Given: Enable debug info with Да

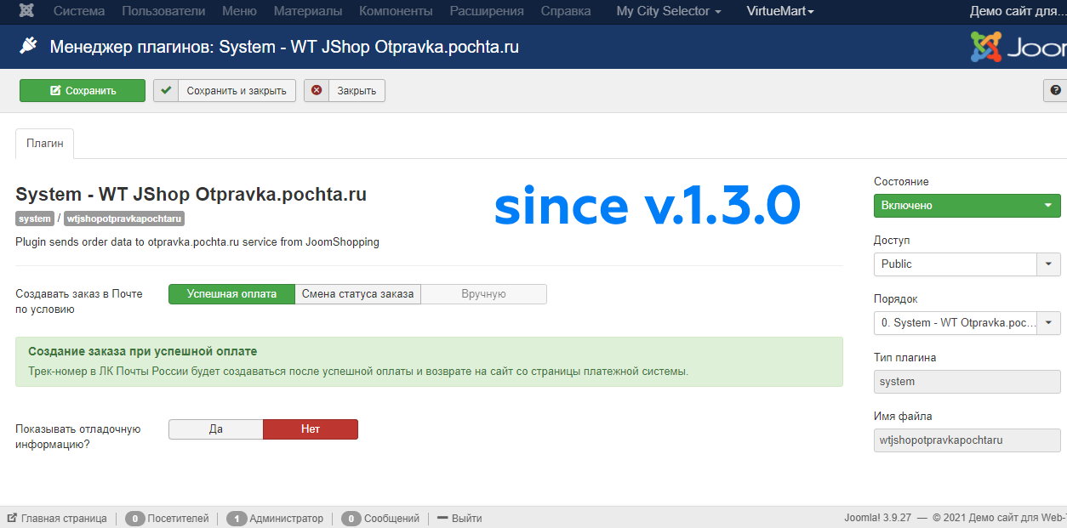Looking at the screenshot, I should [x=216, y=429].
